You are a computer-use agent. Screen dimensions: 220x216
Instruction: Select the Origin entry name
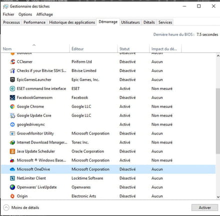coord(22,196)
